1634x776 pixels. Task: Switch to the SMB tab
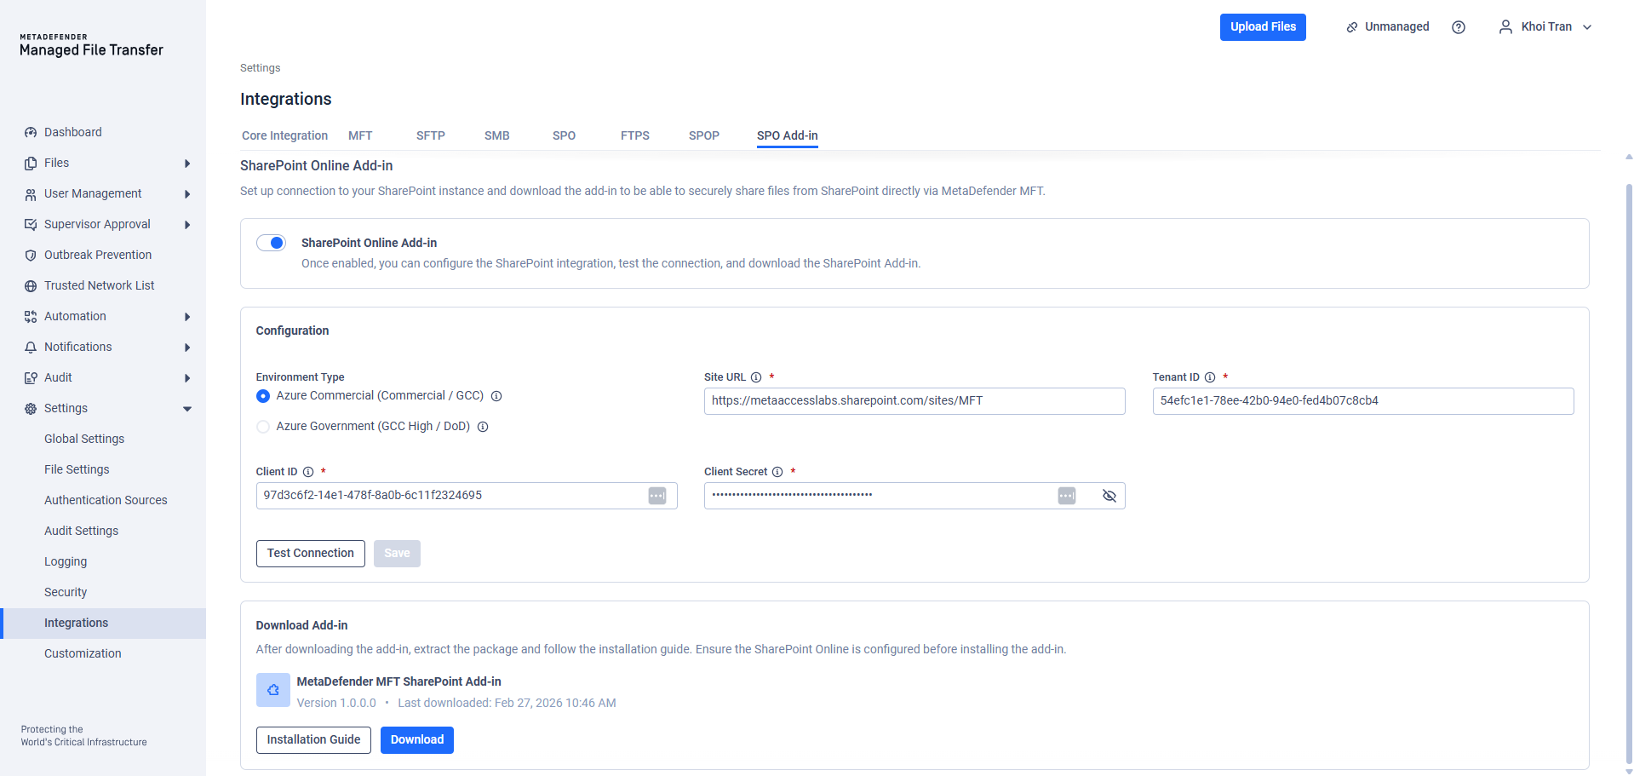[x=497, y=136]
